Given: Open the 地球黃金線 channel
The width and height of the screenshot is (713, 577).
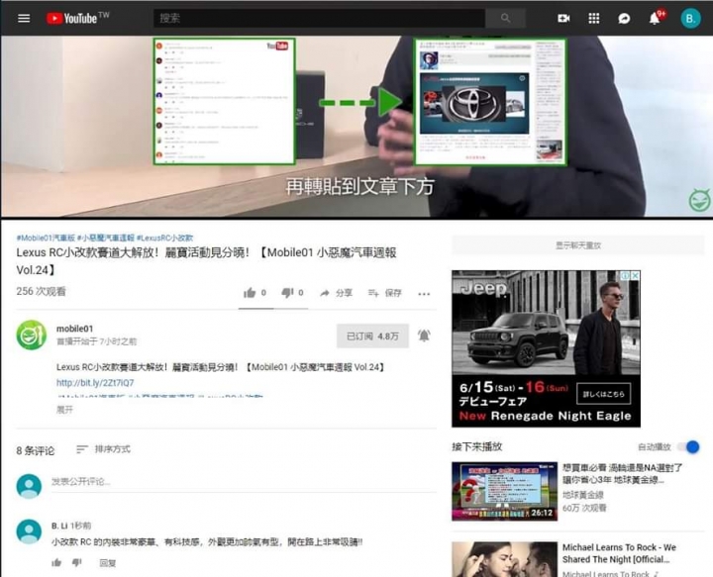Looking at the screenshot, I should 583,495.
